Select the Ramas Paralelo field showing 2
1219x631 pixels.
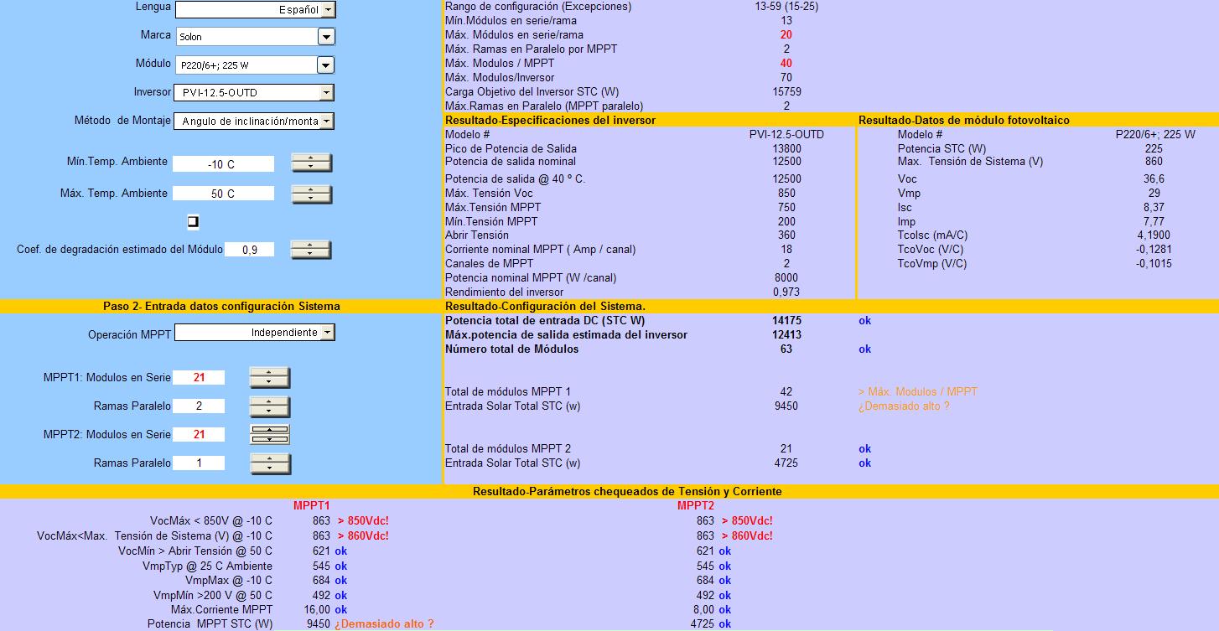199,406
